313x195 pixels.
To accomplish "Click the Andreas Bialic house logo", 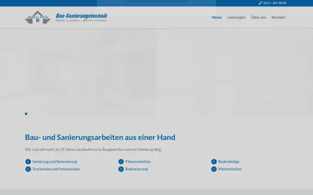I will [x=38, y=17].
